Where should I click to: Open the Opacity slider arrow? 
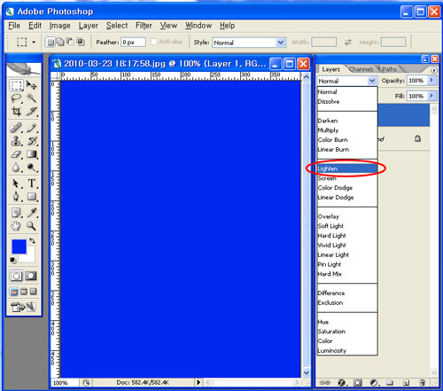pos(431,81)
